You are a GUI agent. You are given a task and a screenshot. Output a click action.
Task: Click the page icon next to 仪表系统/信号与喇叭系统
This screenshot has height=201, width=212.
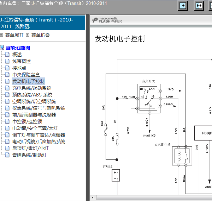(x=7, y=108)
